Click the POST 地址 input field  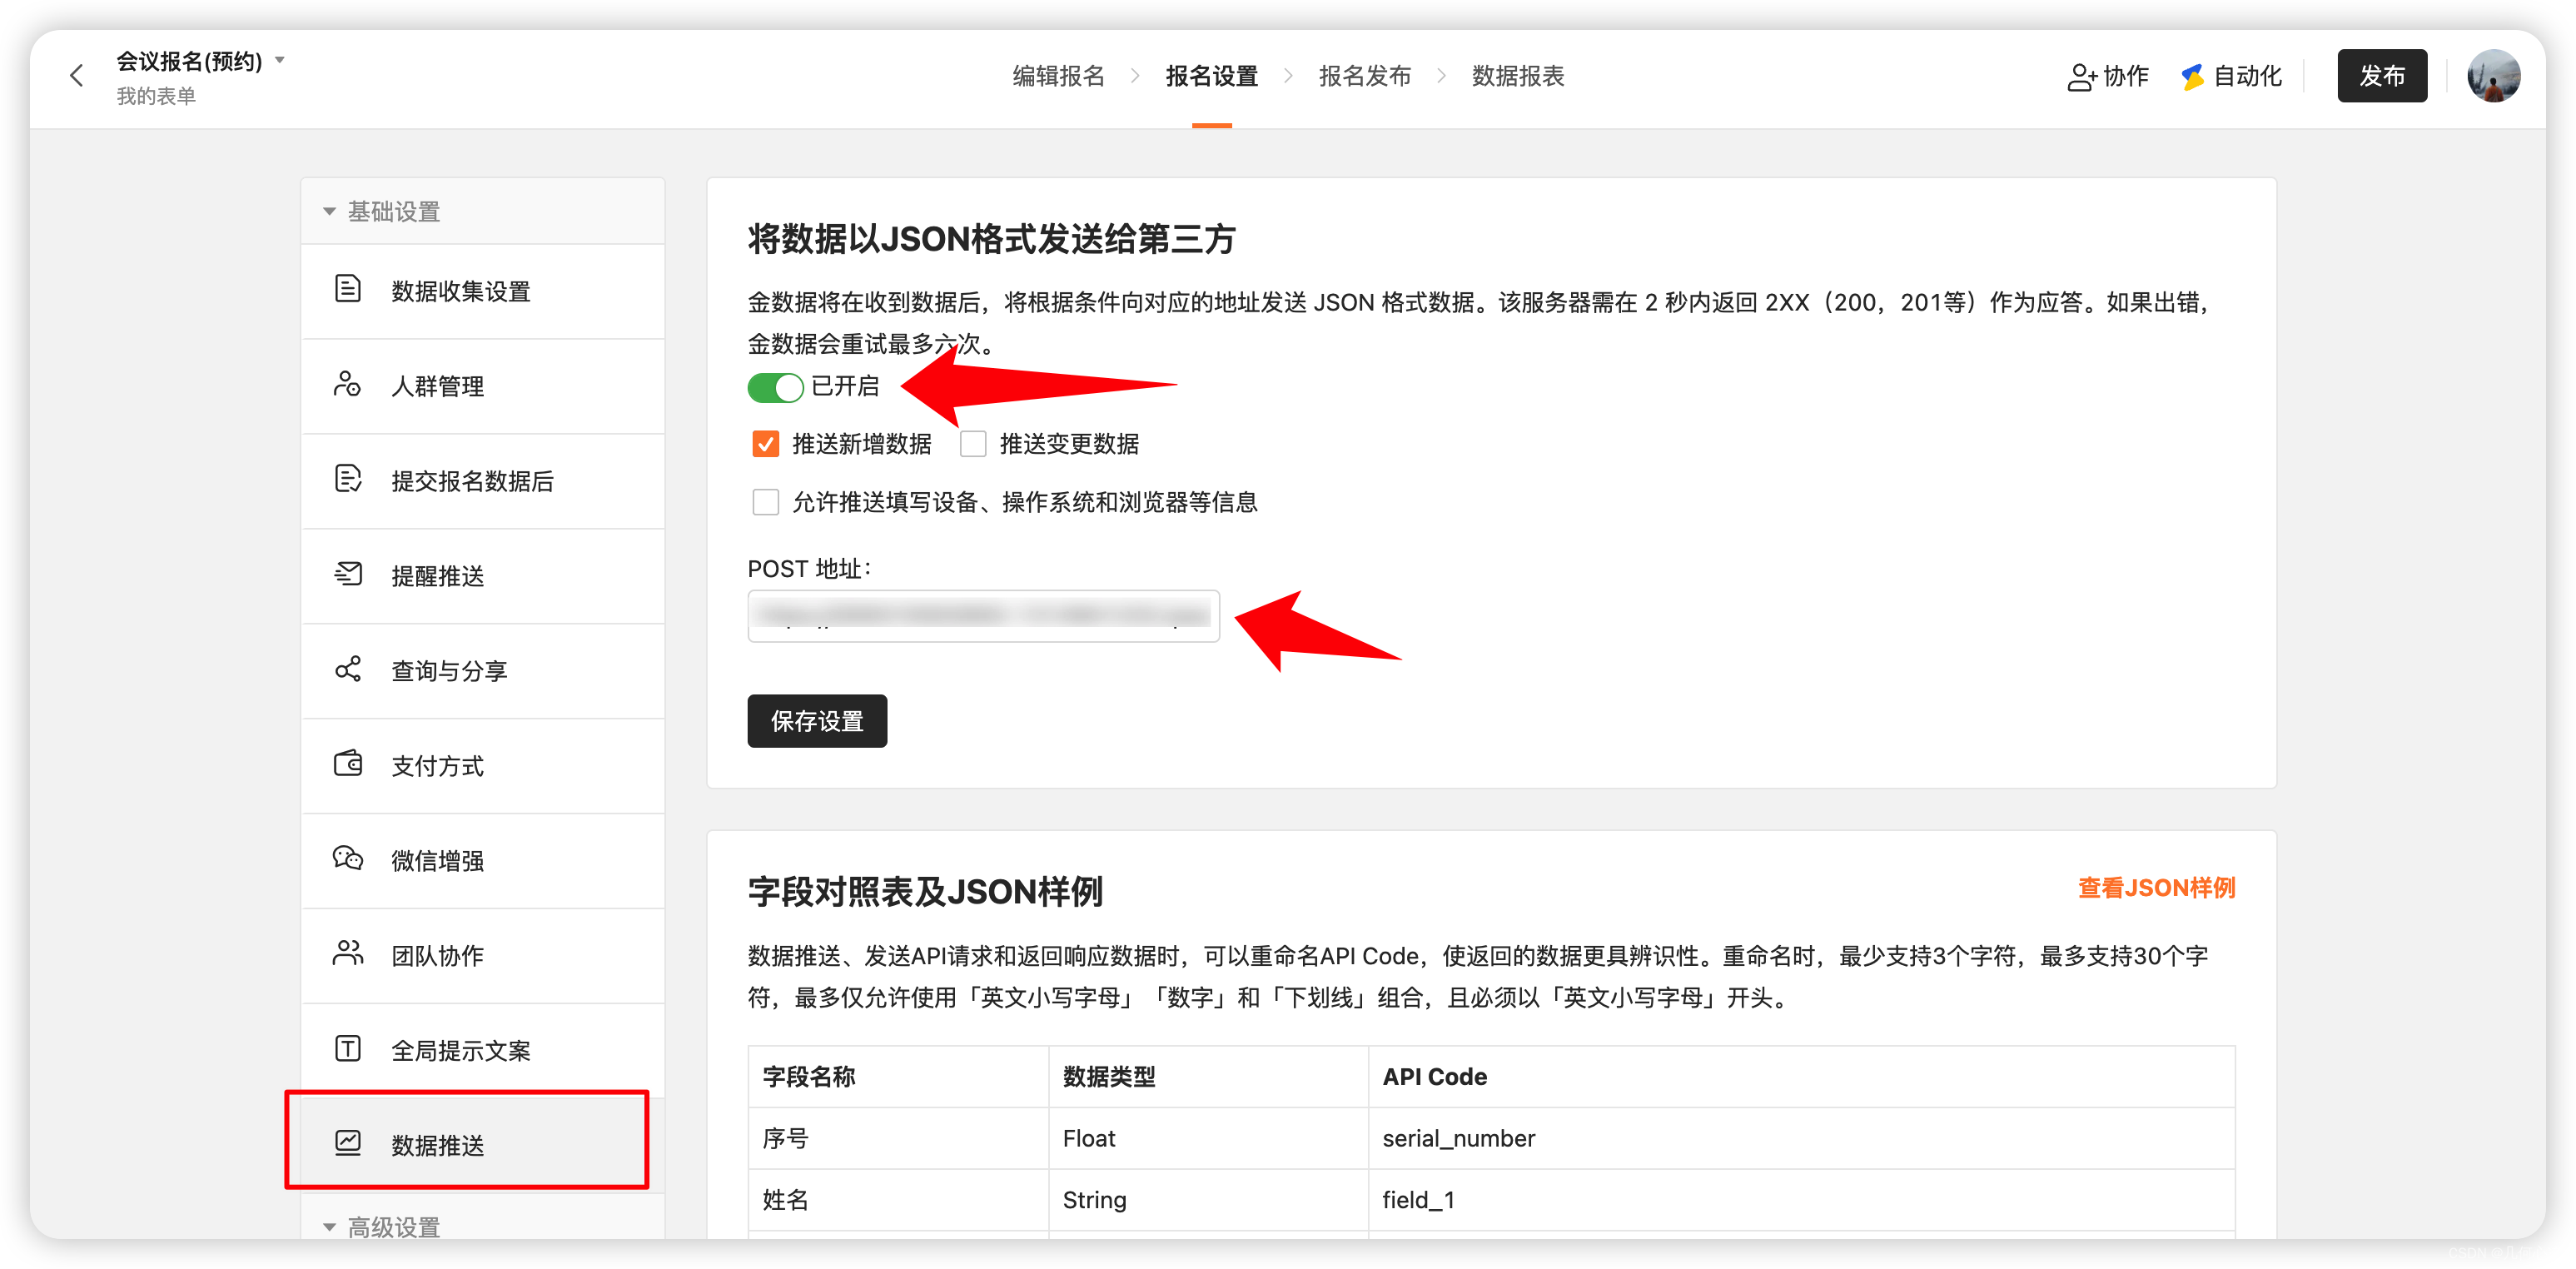[983, 616]
